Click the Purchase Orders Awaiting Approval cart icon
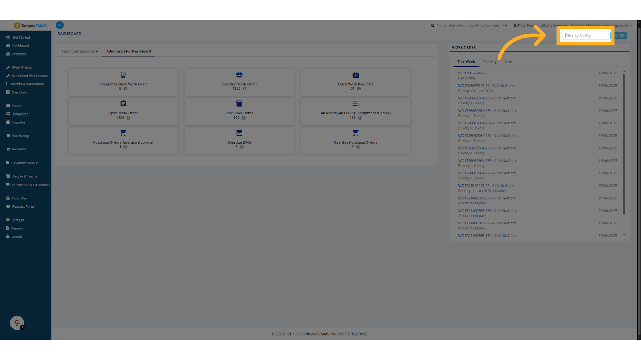 pos(123,133)
